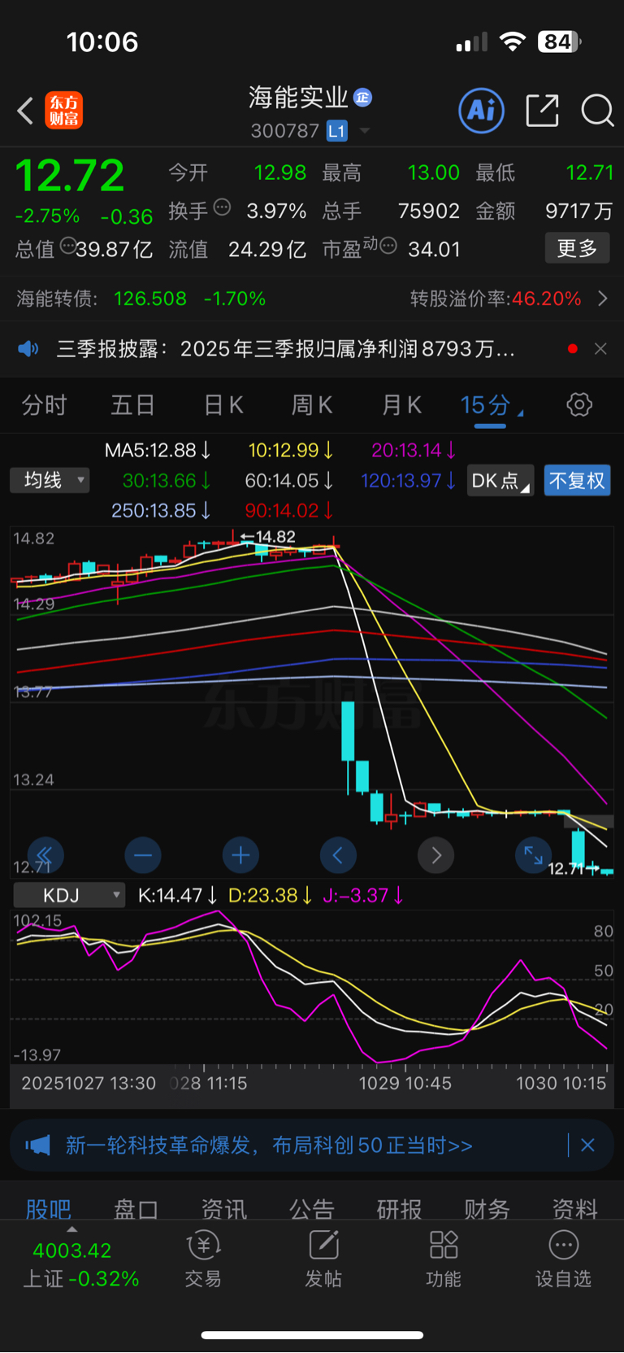624x1353 pixels.
Task: Tap 市盈 info circle icon
Action: tap(388, 245)
